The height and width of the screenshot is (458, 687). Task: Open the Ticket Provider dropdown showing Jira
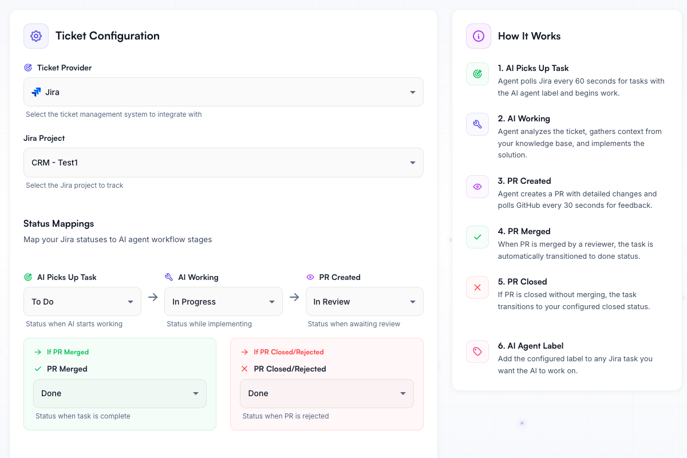[x=223, y=92]
